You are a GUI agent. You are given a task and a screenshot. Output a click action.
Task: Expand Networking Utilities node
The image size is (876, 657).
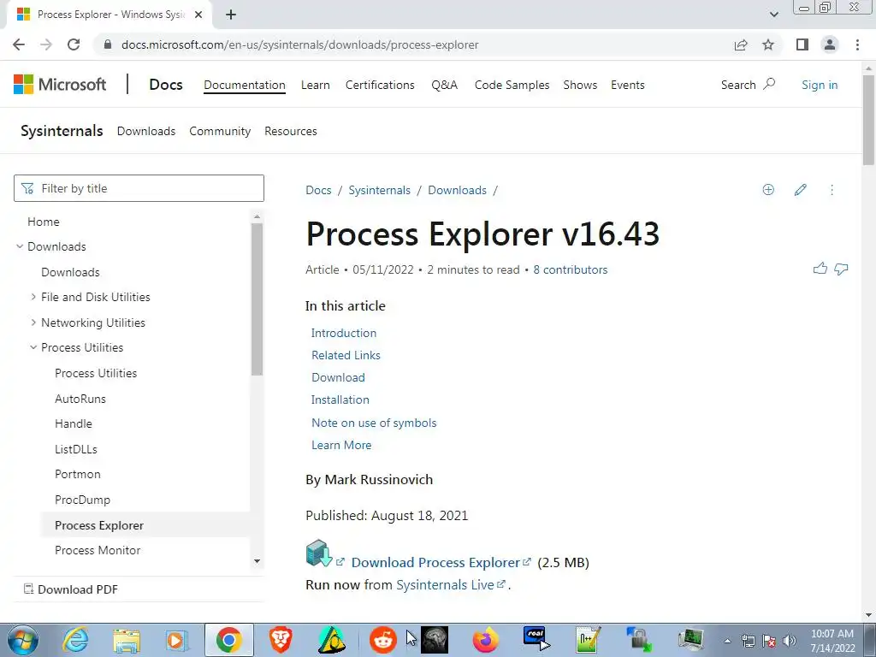[33, 323]
